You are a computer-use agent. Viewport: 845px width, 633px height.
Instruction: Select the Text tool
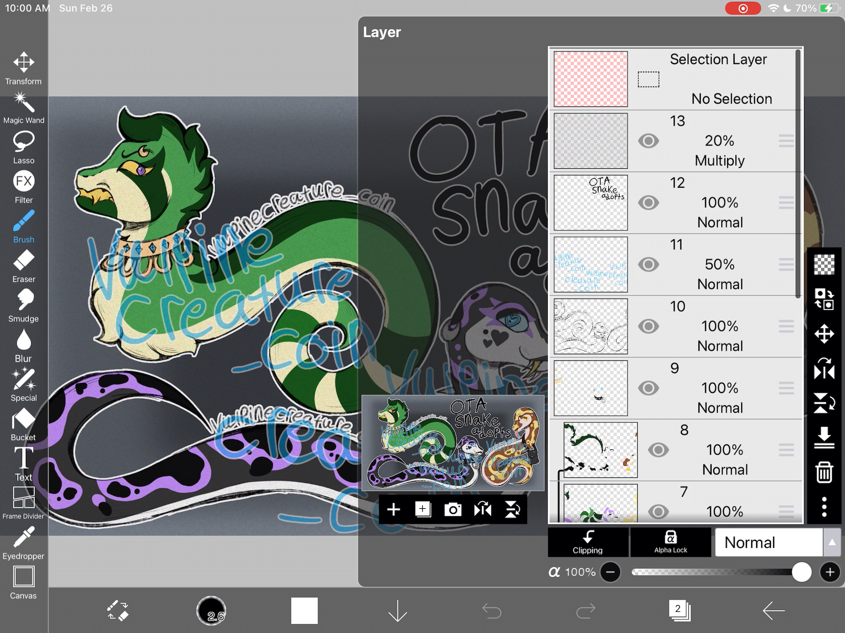point(24,464)
